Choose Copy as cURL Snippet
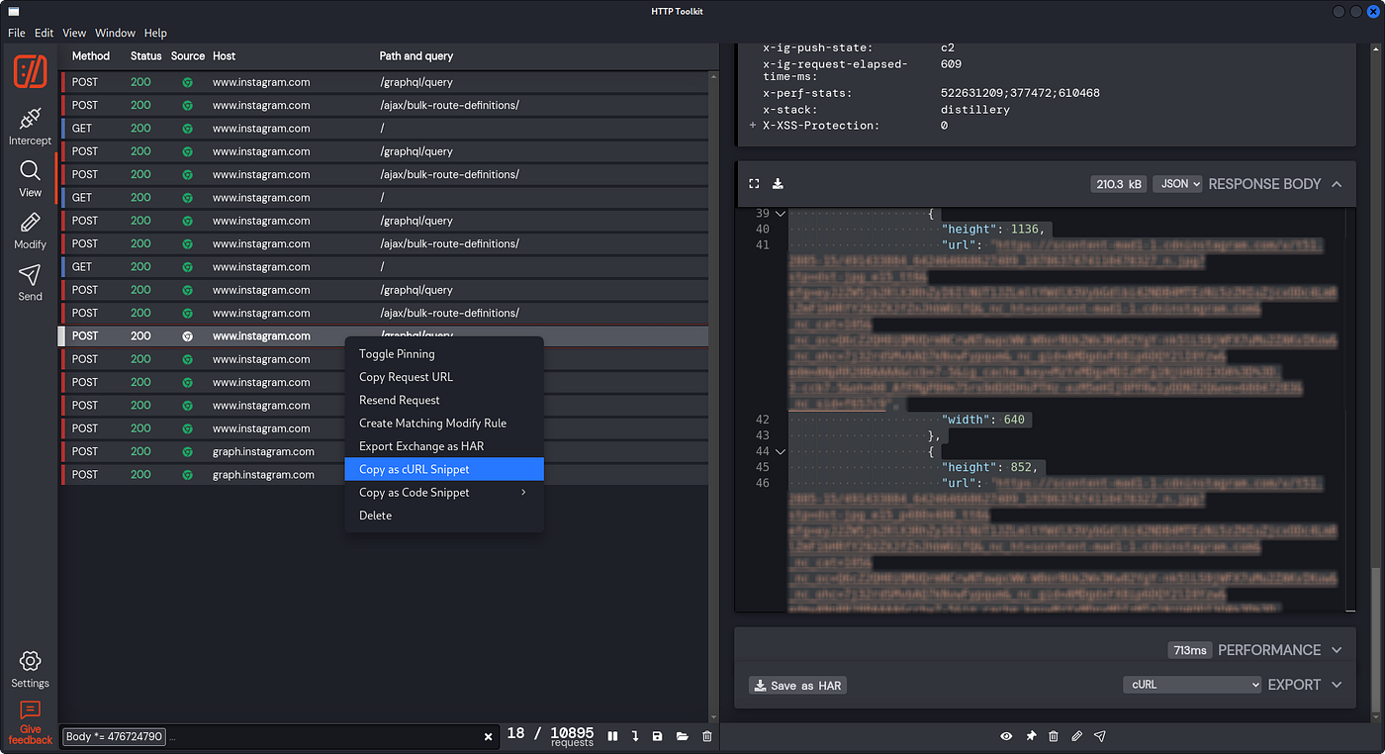Screen dimensions: 1385x754 click(444, 469)
